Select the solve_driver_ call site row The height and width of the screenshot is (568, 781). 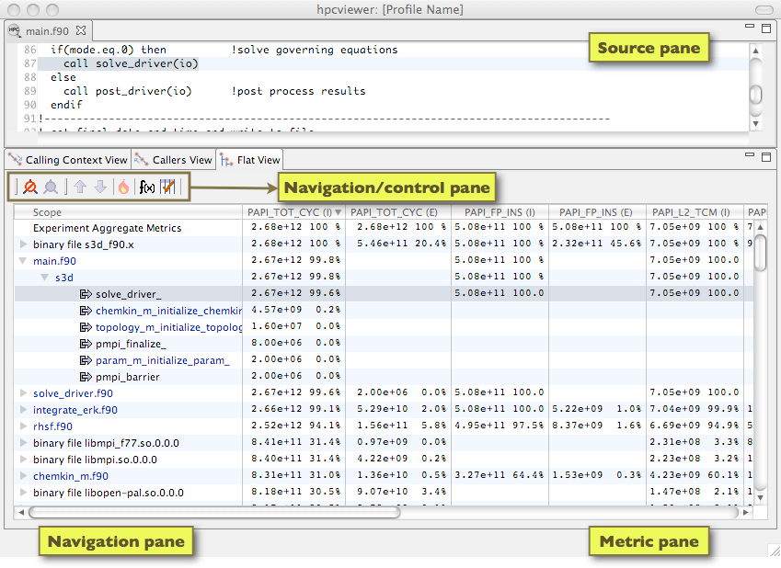(x=384, y=294)
